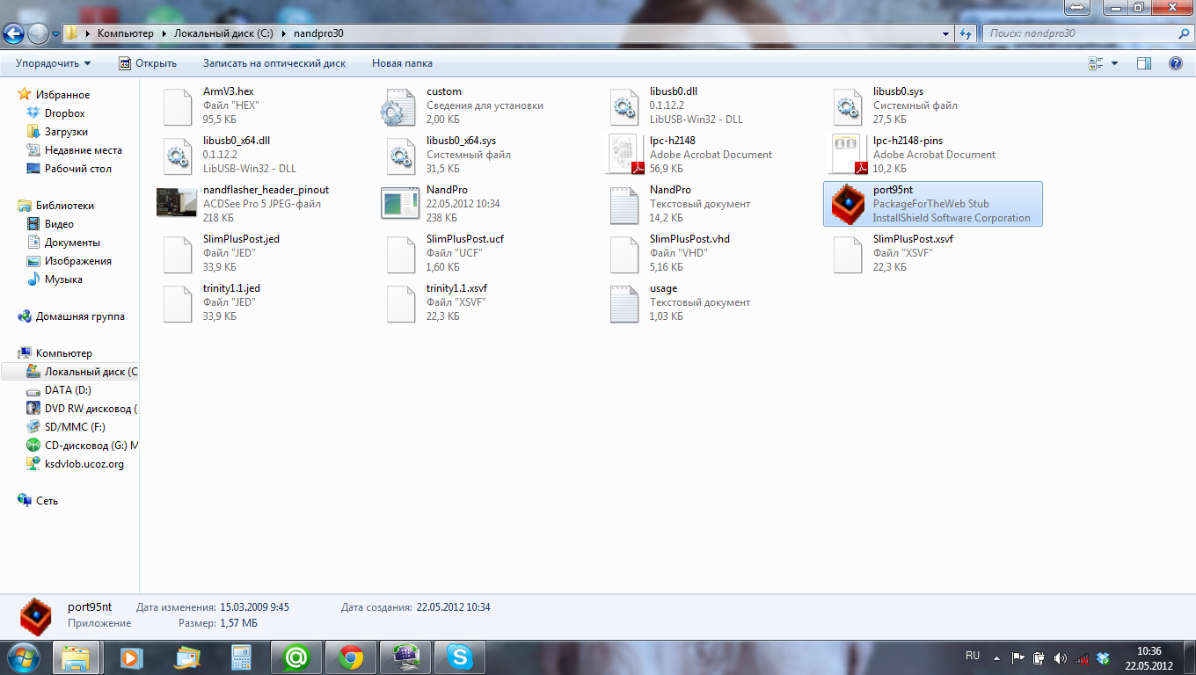This screenshot has height=675, width=1196.
Task: Select DATA (D:) drive in sidebar
Action: click(x=68, y=390)
